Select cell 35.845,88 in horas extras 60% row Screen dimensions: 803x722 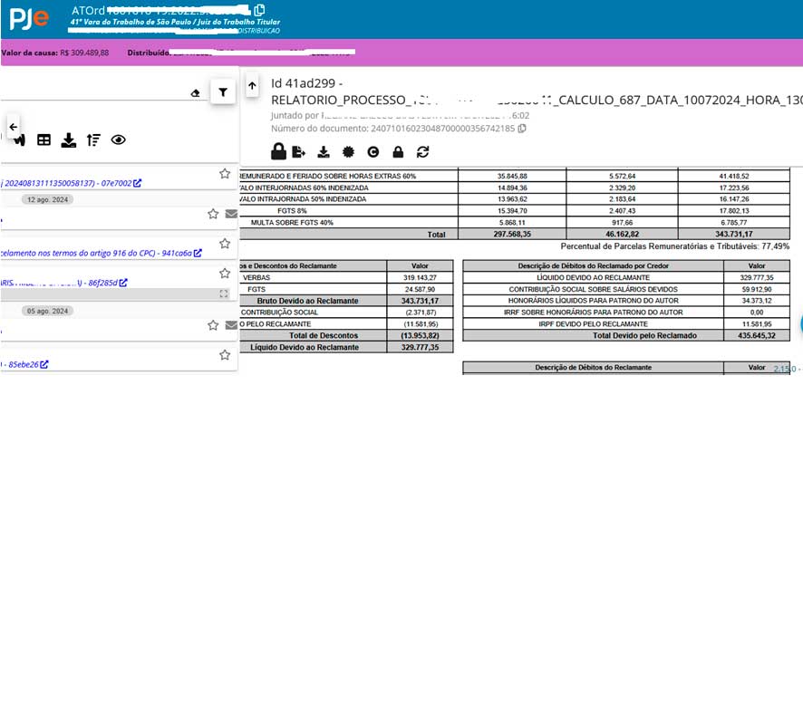click(x=512, y=176)
